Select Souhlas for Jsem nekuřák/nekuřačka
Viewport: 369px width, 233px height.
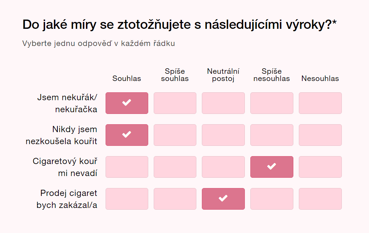pyautogui.click(x=127, y=103)
